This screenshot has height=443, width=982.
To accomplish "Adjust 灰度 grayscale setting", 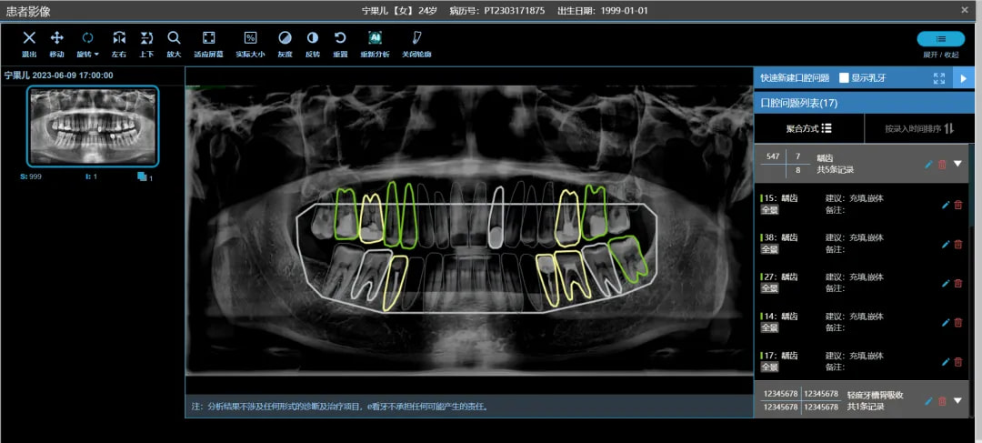I will 285,44.
